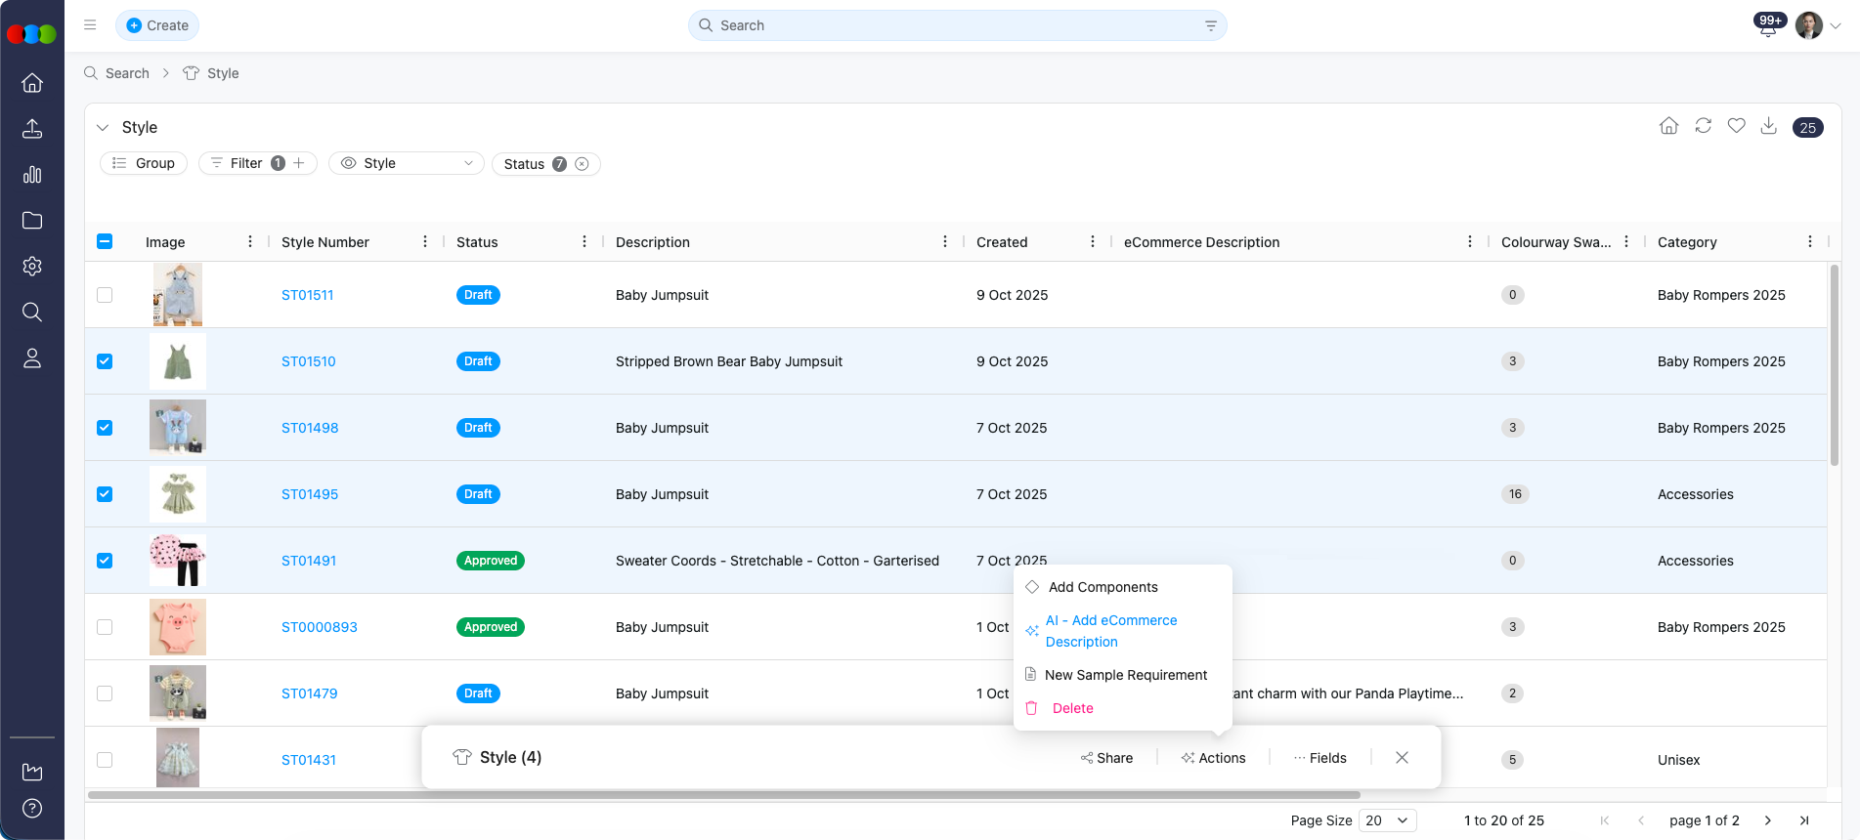This screenshot has height=840, width=1860.
Task: Uncheck the ST01510 row checkbox
Action: click(105, 361)
